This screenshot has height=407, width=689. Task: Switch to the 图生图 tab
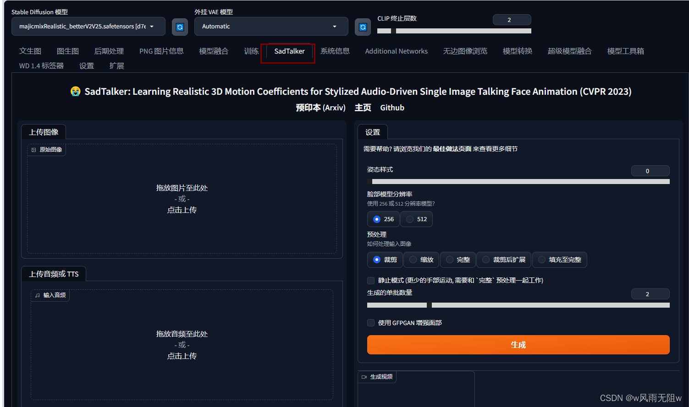68,51
